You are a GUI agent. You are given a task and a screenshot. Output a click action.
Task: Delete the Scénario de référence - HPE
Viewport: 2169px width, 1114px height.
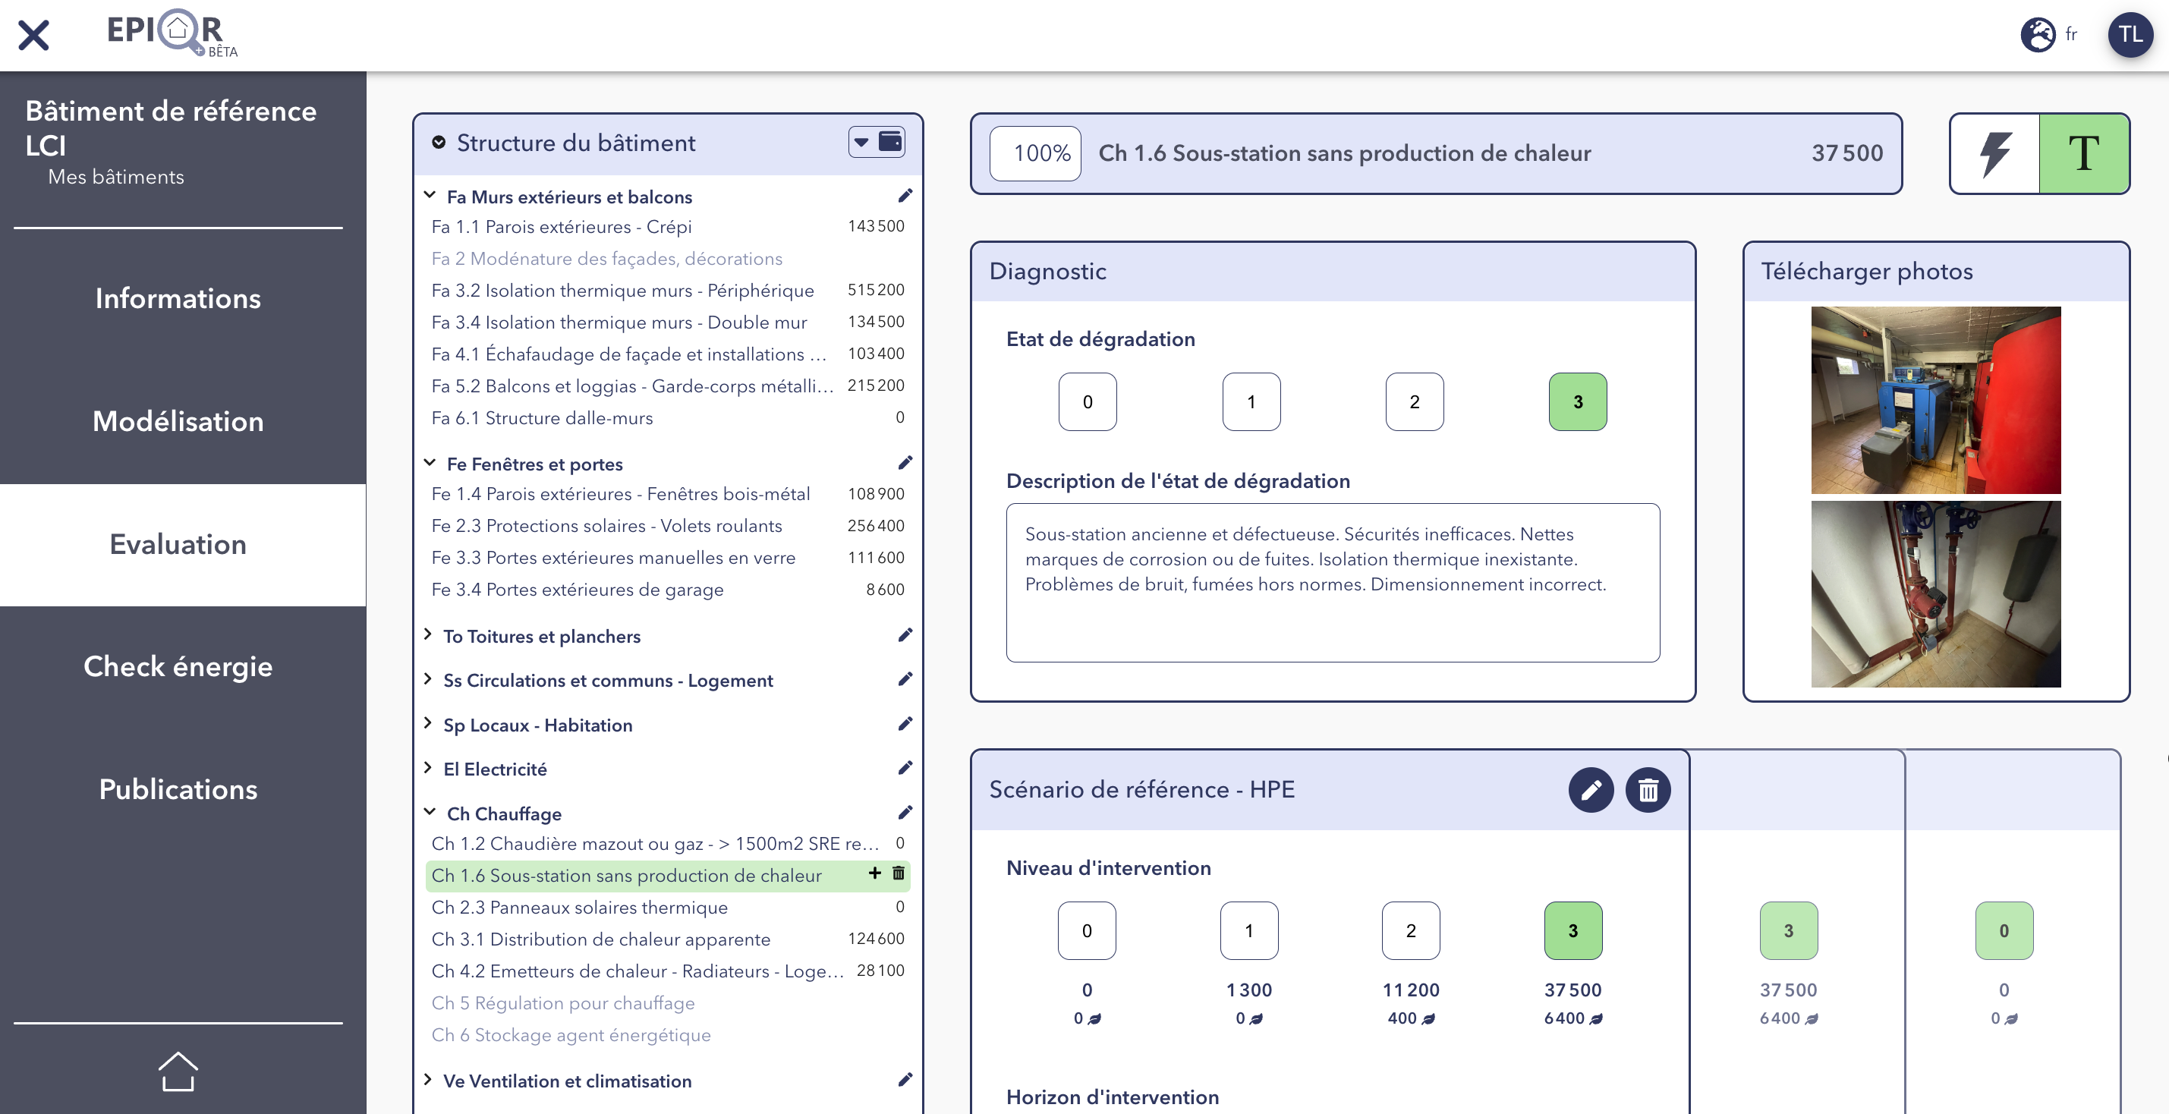[1648, 790]
